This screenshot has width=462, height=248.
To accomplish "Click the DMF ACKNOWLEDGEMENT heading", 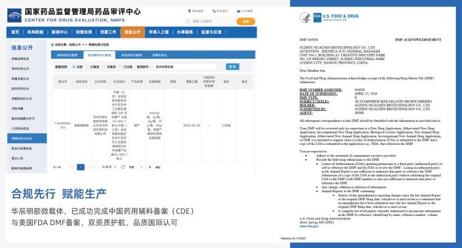I will coord(418,39).
